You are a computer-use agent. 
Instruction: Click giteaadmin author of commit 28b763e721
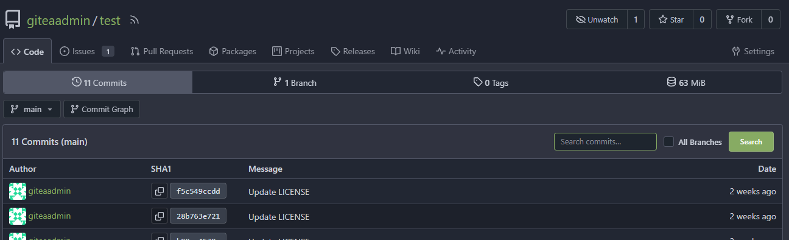pyautogui.click(x=49, y=216)
